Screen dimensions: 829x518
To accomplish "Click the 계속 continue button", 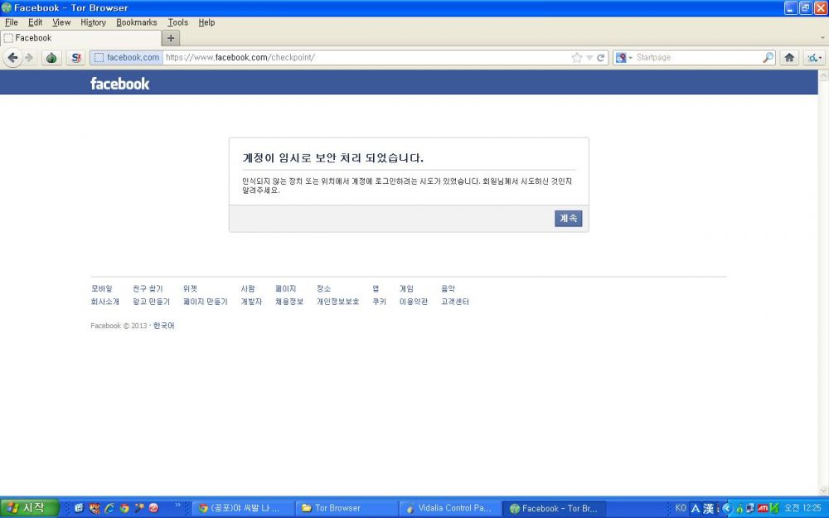I will (x=569, y=218).
